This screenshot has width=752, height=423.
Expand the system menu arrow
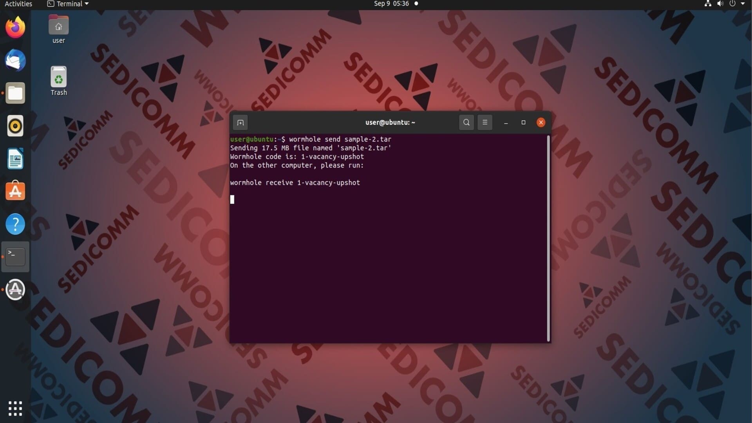click(x=743, y=4)
